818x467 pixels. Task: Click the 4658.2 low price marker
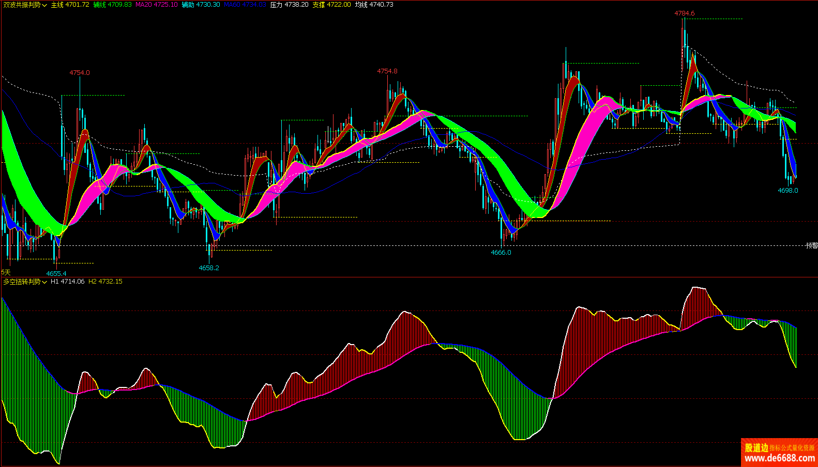coord(208,268)
